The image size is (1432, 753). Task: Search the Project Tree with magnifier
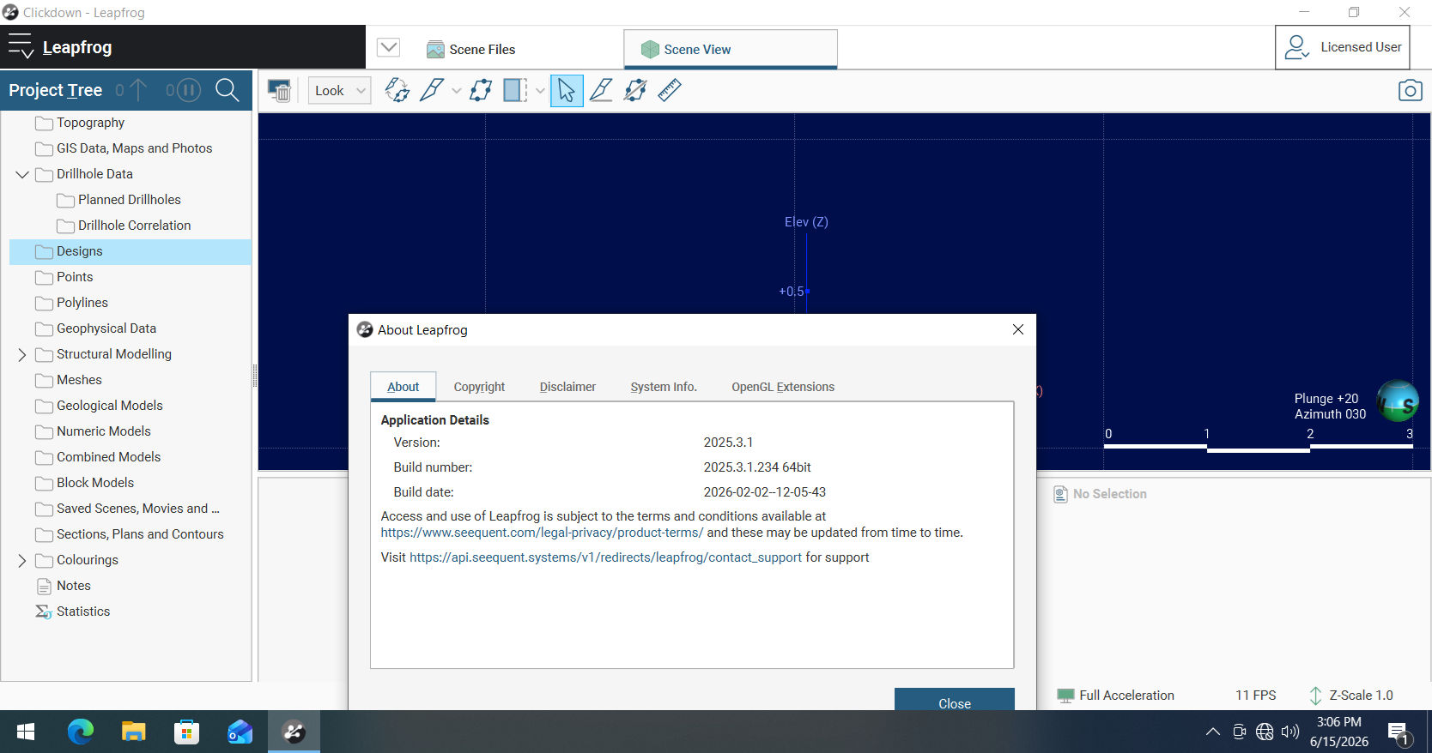(x=228, y=90)
